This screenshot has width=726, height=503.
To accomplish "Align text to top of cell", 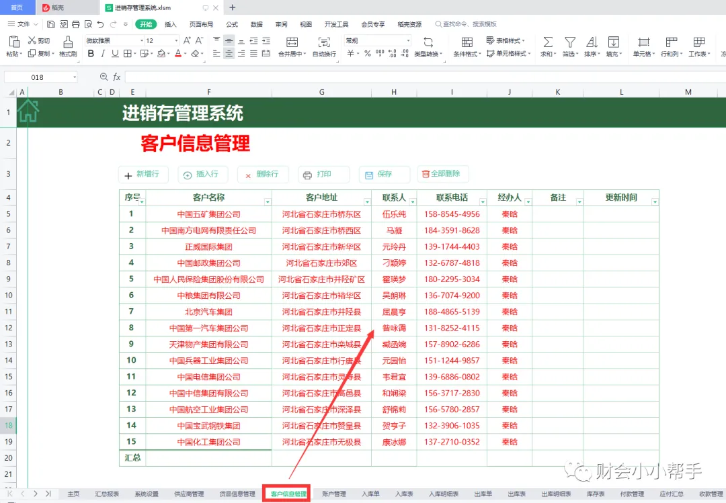I will point(216,41).
